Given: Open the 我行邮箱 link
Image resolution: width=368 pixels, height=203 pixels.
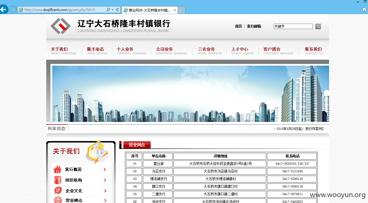Looking at the screenshot, I should pos(254,26).
